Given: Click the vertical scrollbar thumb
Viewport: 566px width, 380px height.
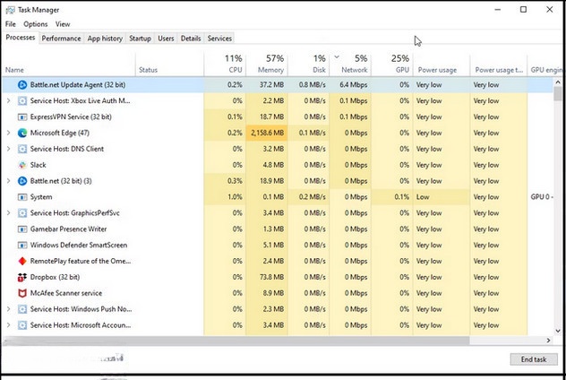Looking at the screenshot, I should 558,93.
